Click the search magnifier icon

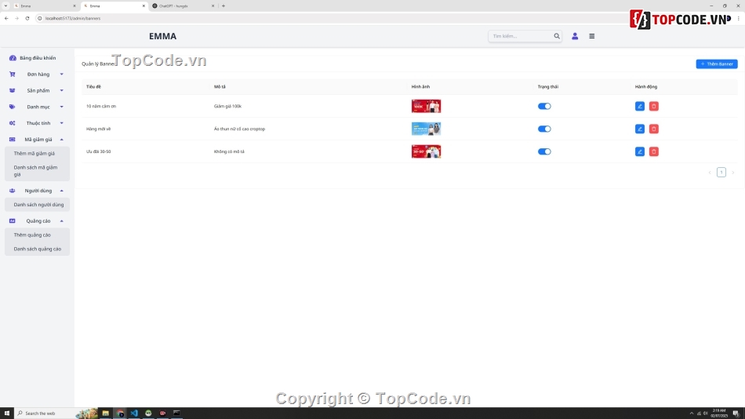coord(557,36)
